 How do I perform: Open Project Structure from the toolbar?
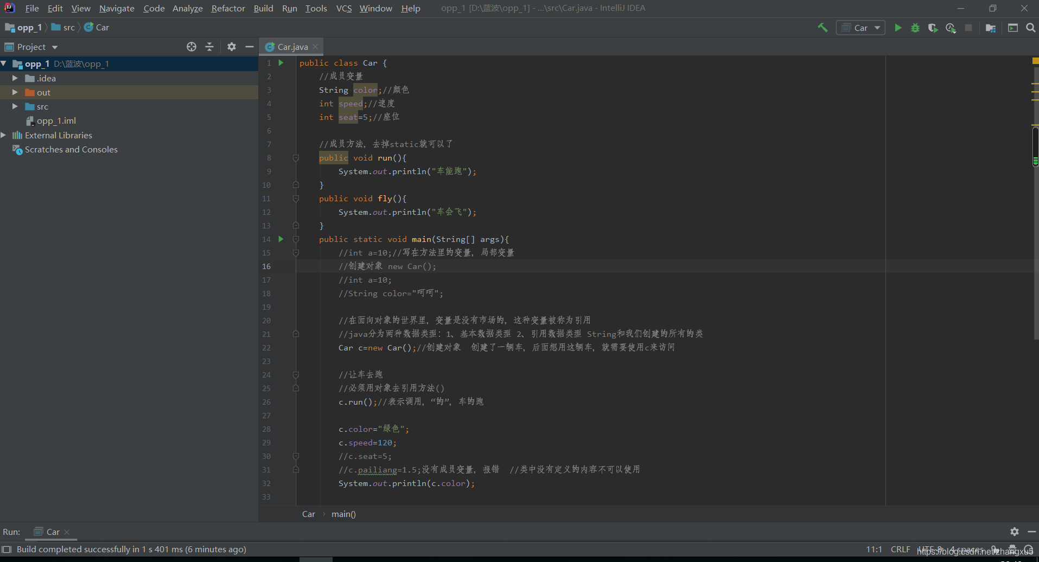coord(991,28)
